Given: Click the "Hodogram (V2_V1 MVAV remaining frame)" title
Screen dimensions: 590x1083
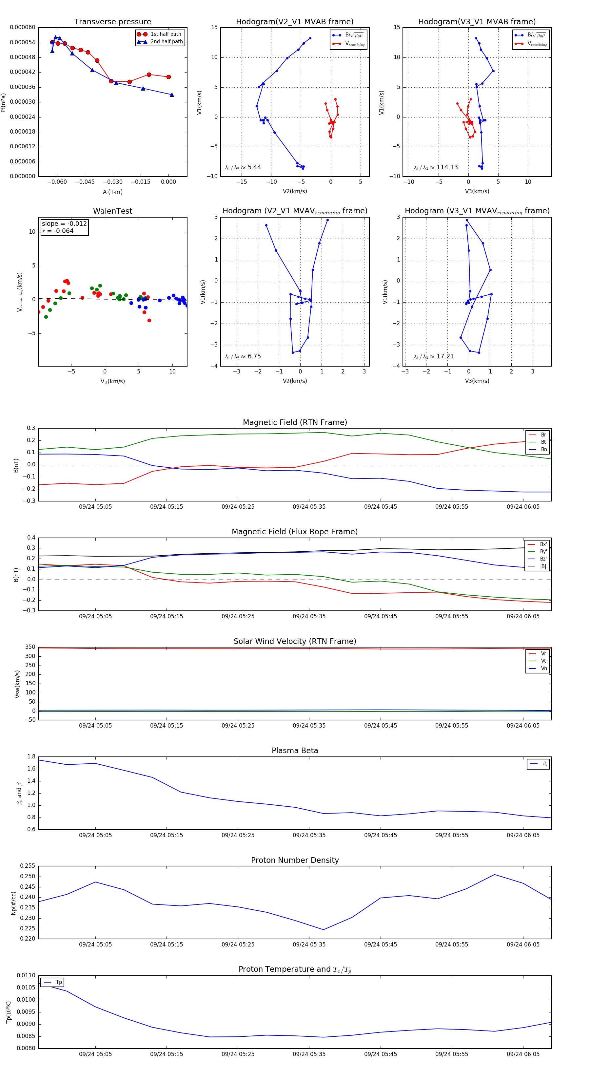Looking at the screenshot, I should coord(295,211).
